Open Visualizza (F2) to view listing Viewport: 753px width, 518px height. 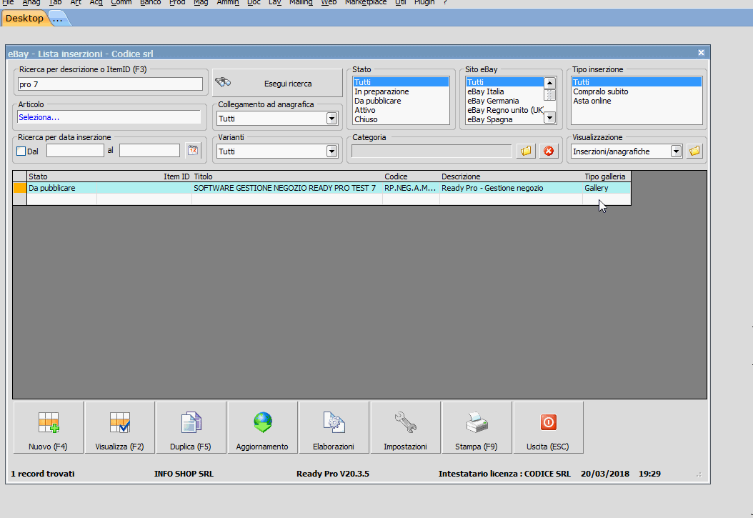pyautogui.click(x=119, y=427)
